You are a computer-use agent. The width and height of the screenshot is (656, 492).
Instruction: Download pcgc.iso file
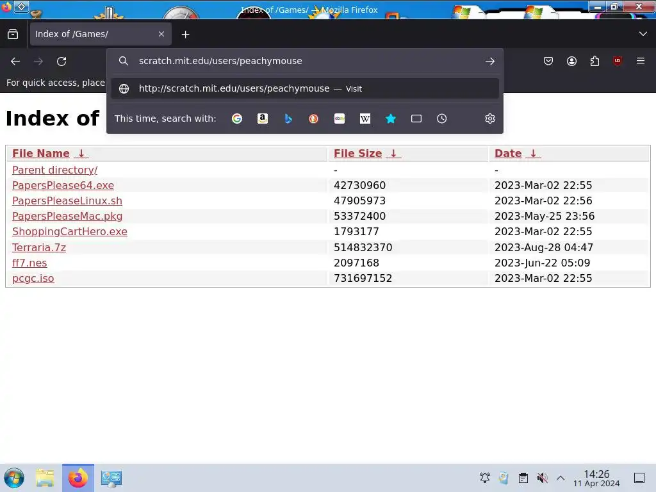33,279
